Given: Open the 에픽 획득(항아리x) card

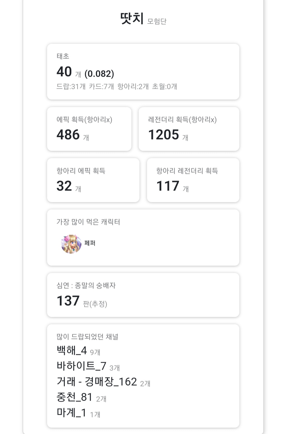Looking at the screenshot, I should point(89,129).
